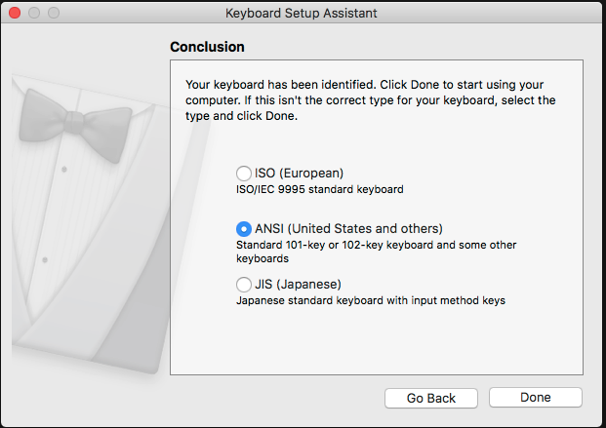The image size is (606, 428).
Task: Pick the JIS (Japanese) radio button
Action: 243,285
